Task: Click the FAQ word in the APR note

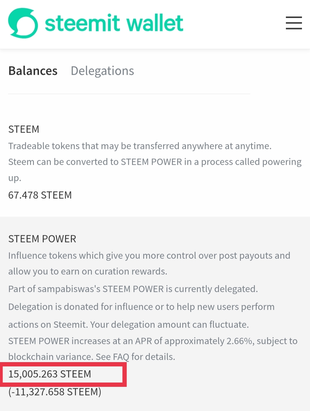Action: [121, 357]
